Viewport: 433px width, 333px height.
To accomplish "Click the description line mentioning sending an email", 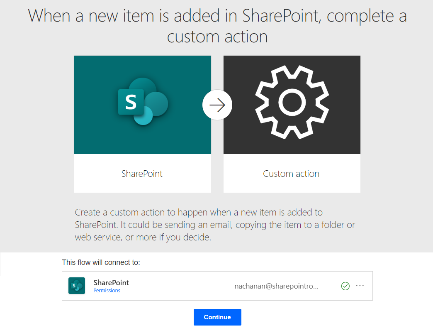I will [x=215, y=225].
